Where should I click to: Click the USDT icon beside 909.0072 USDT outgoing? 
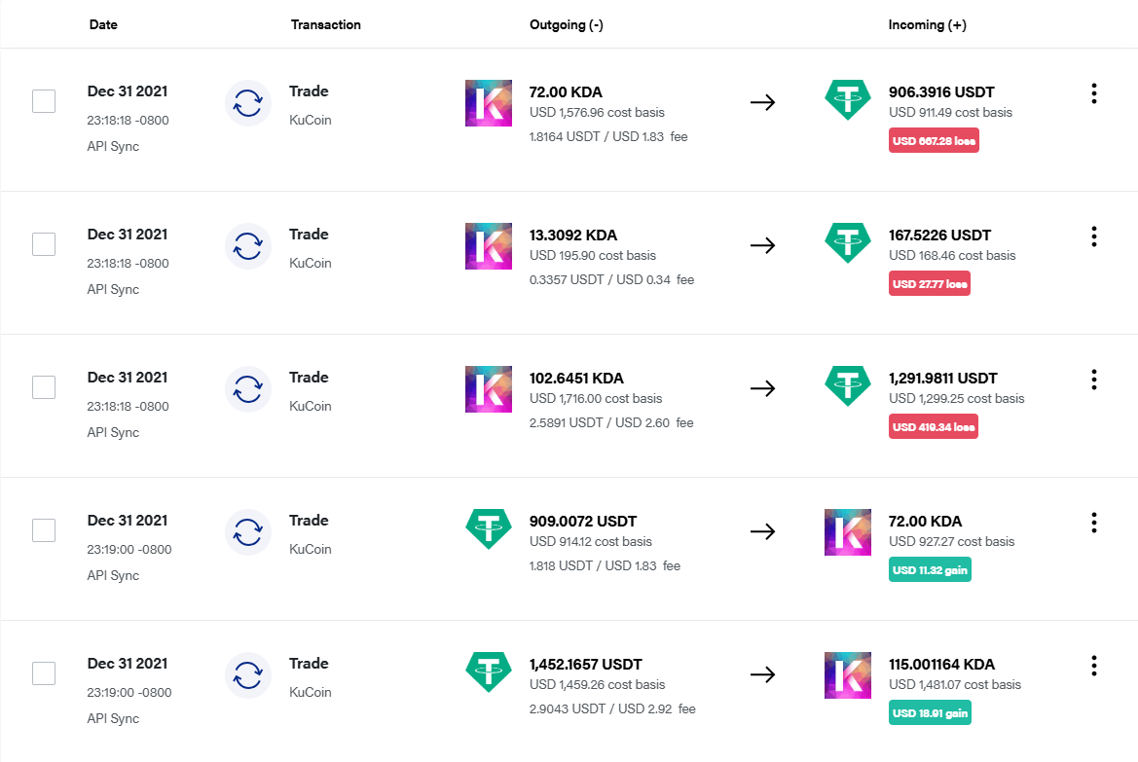[489, 530]
